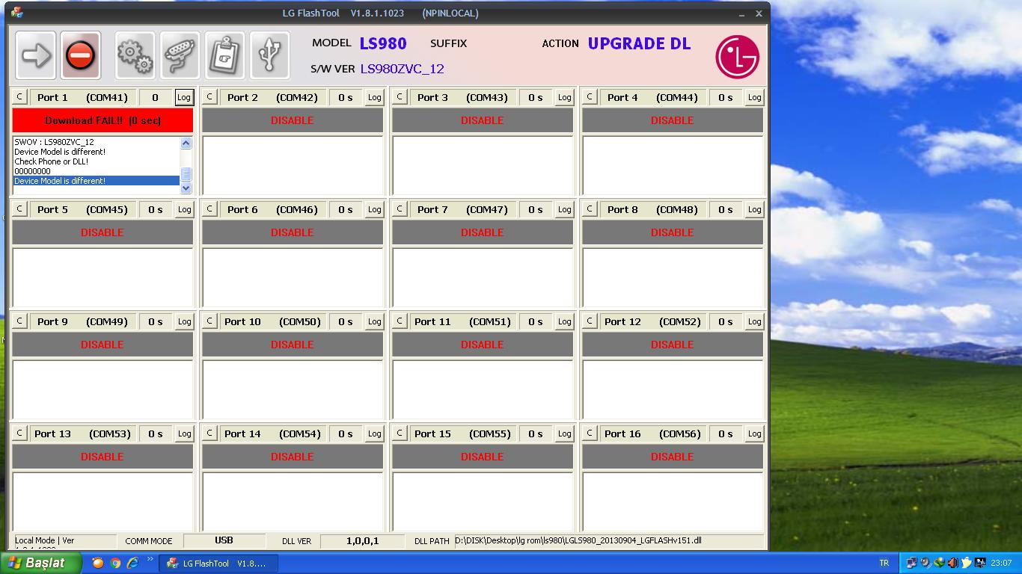
Task: Click the model name LS980
Action: click(383, 43)
